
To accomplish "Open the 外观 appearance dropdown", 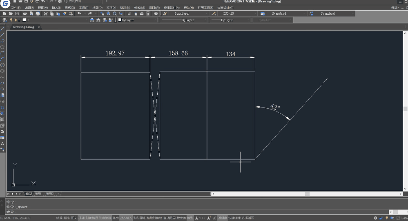I will click(395, 8).
